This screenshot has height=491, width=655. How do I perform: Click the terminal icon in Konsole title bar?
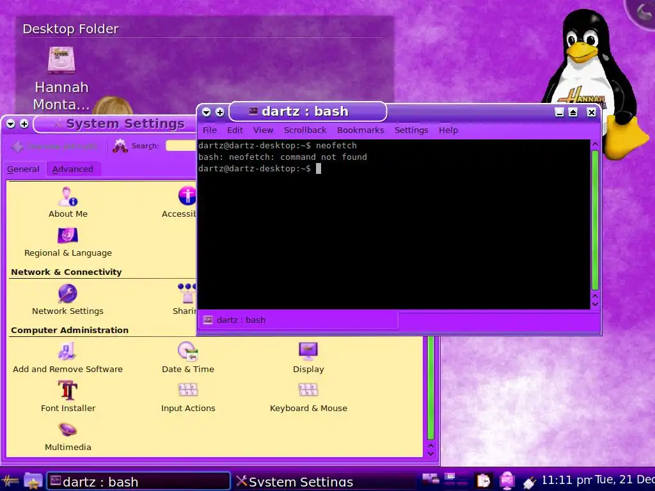(x=253, y=111)
